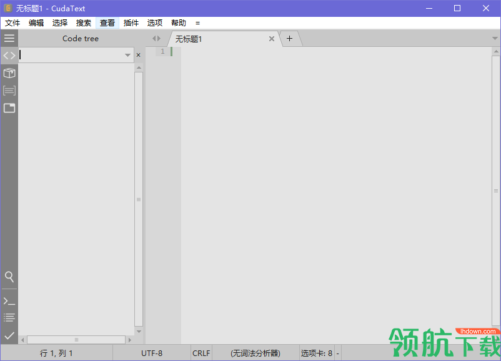
Task: Click the editor vertical scrollbar thumb
Action: point(496,190)
